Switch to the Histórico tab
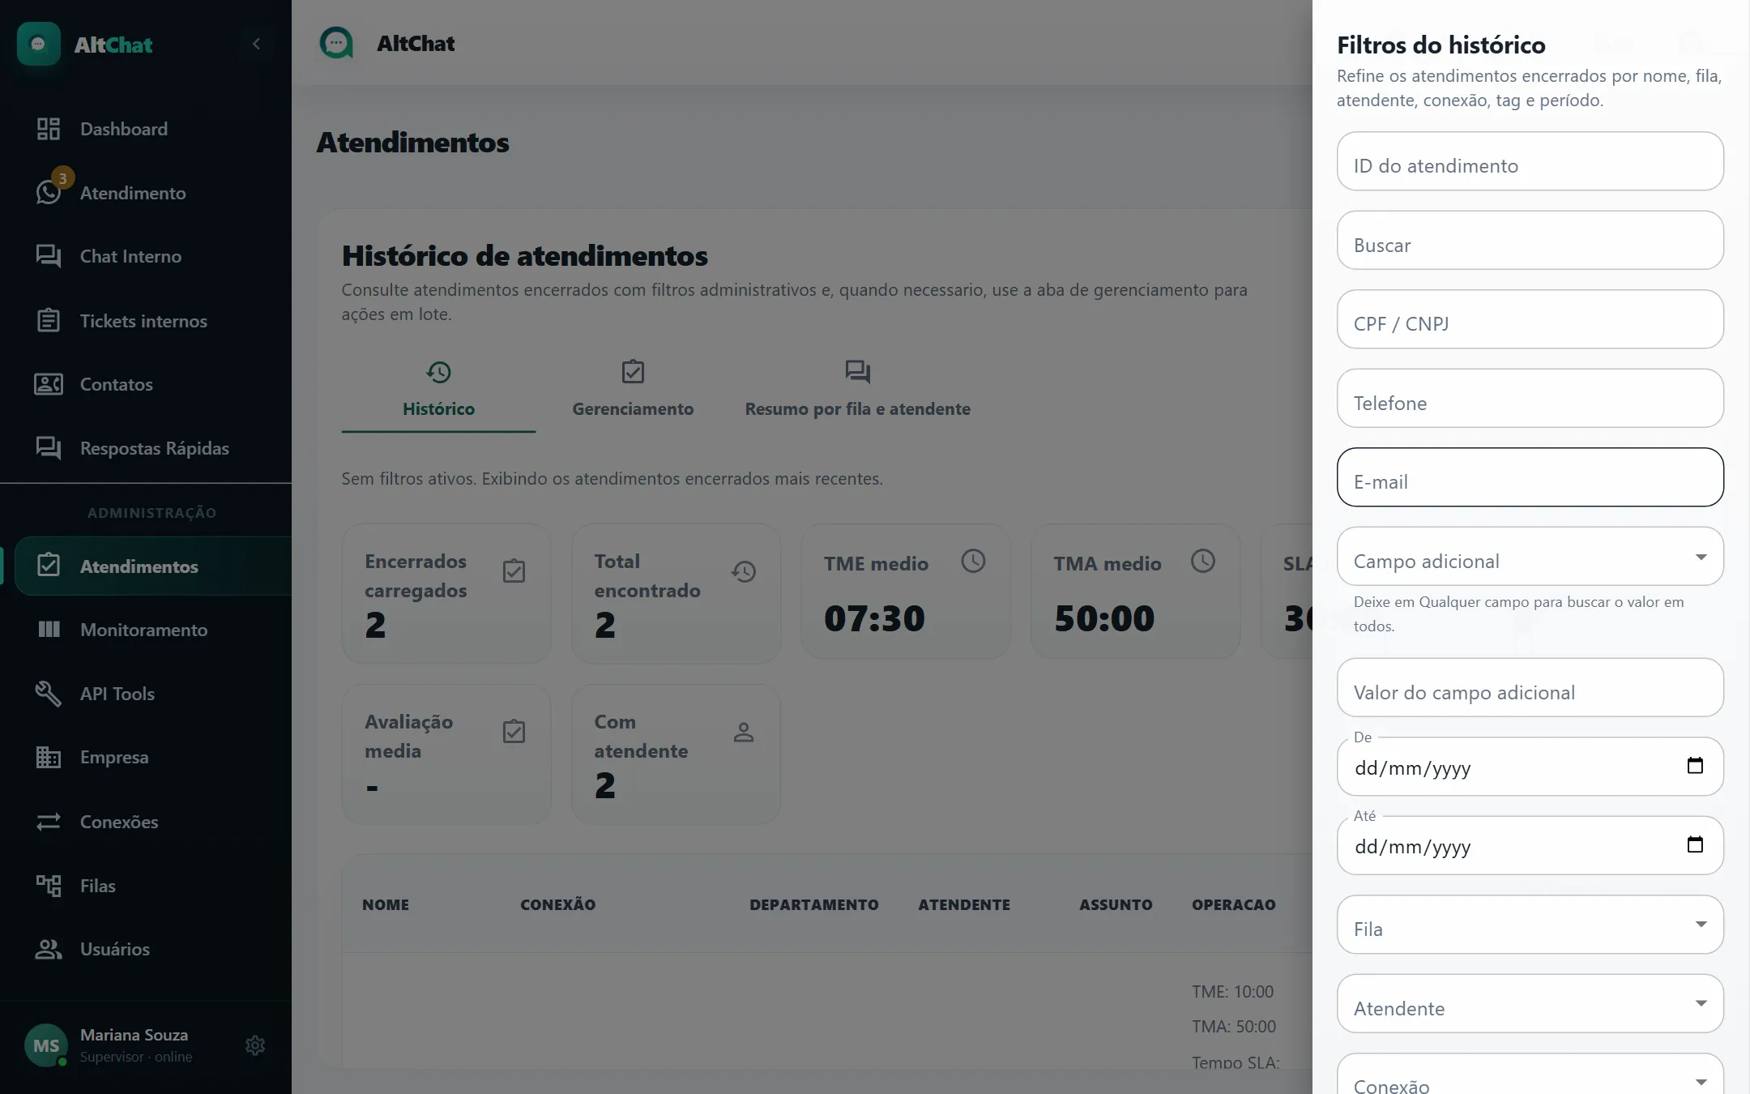1750x1094 pixels. pyautogui.click(x=438, y=391)
